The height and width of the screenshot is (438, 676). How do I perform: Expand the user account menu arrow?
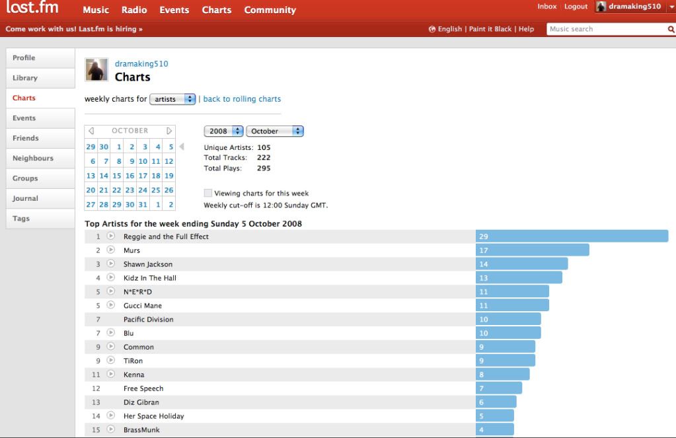pos(671,7)
